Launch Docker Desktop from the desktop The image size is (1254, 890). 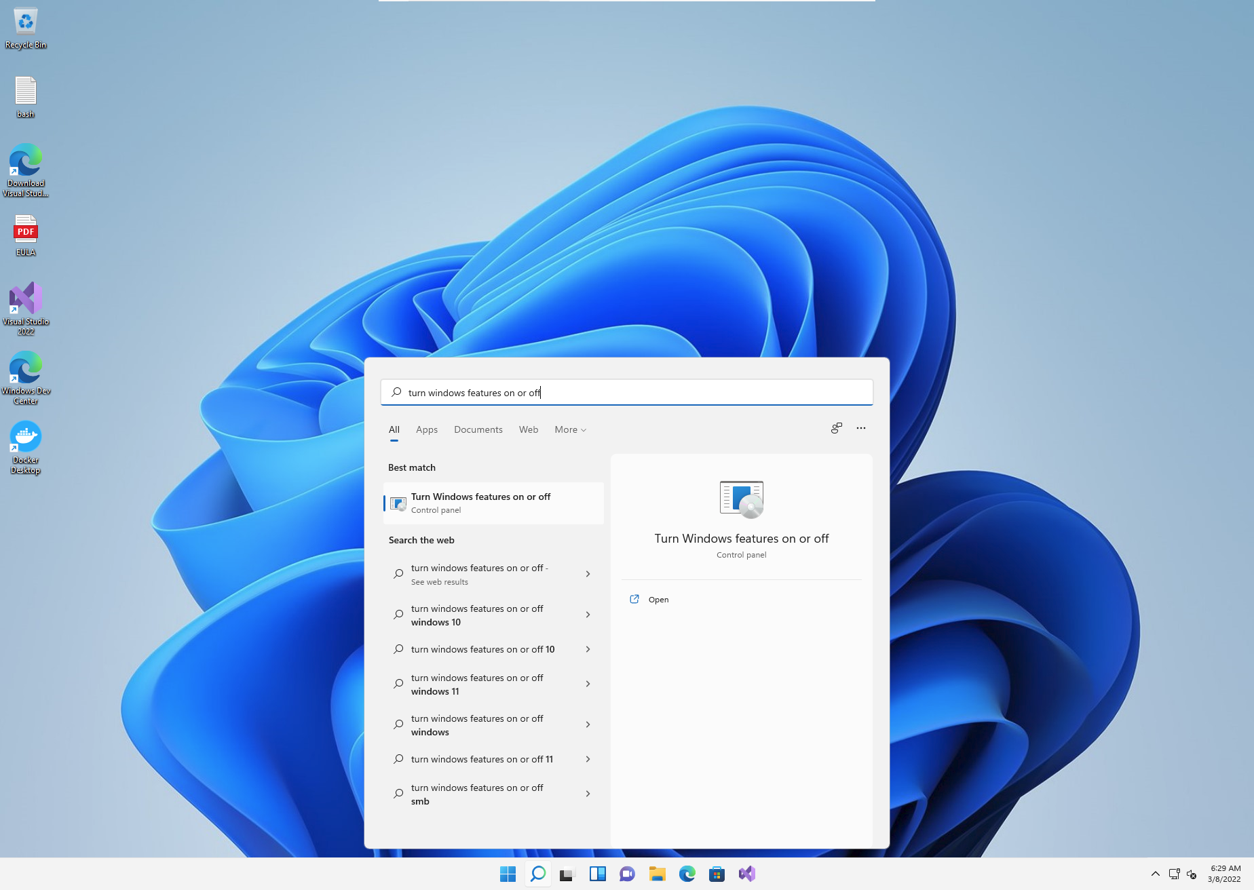click(x=25, y=435)
